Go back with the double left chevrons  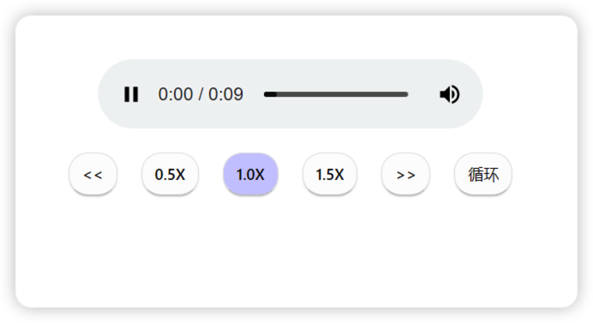[93, 174]
